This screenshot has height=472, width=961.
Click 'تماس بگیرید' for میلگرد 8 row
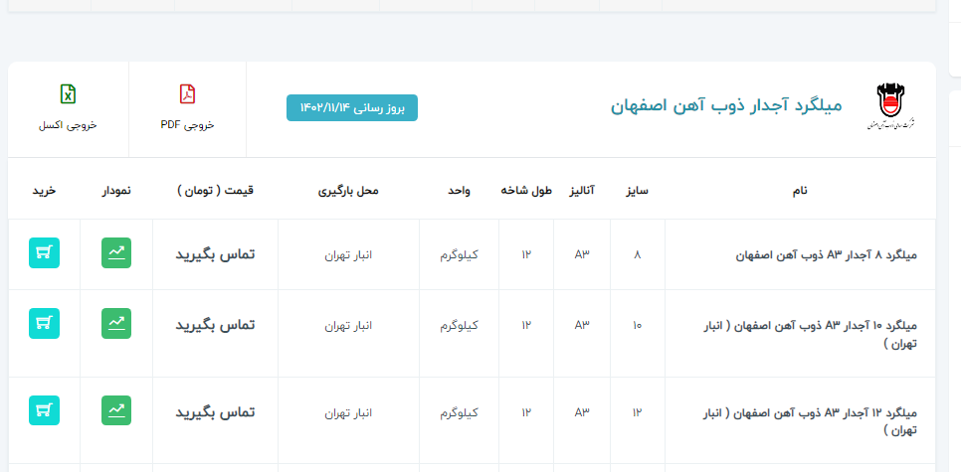pos(215,254)
